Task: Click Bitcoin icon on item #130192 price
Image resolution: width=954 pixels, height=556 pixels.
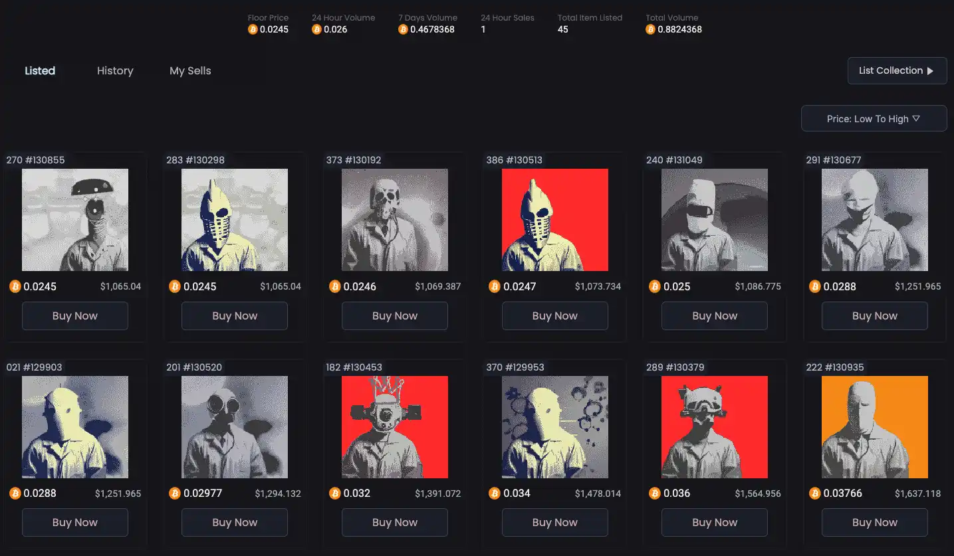Action: click(335, 286)
